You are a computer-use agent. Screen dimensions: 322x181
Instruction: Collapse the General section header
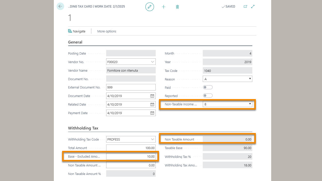coord(75,42)
